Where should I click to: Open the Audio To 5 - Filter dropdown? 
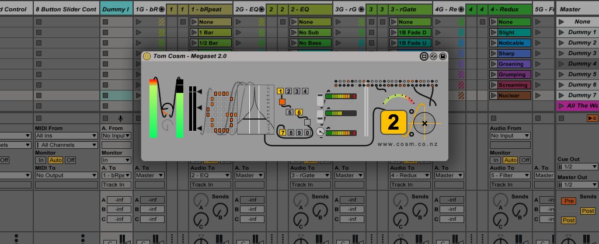(510, 175)
